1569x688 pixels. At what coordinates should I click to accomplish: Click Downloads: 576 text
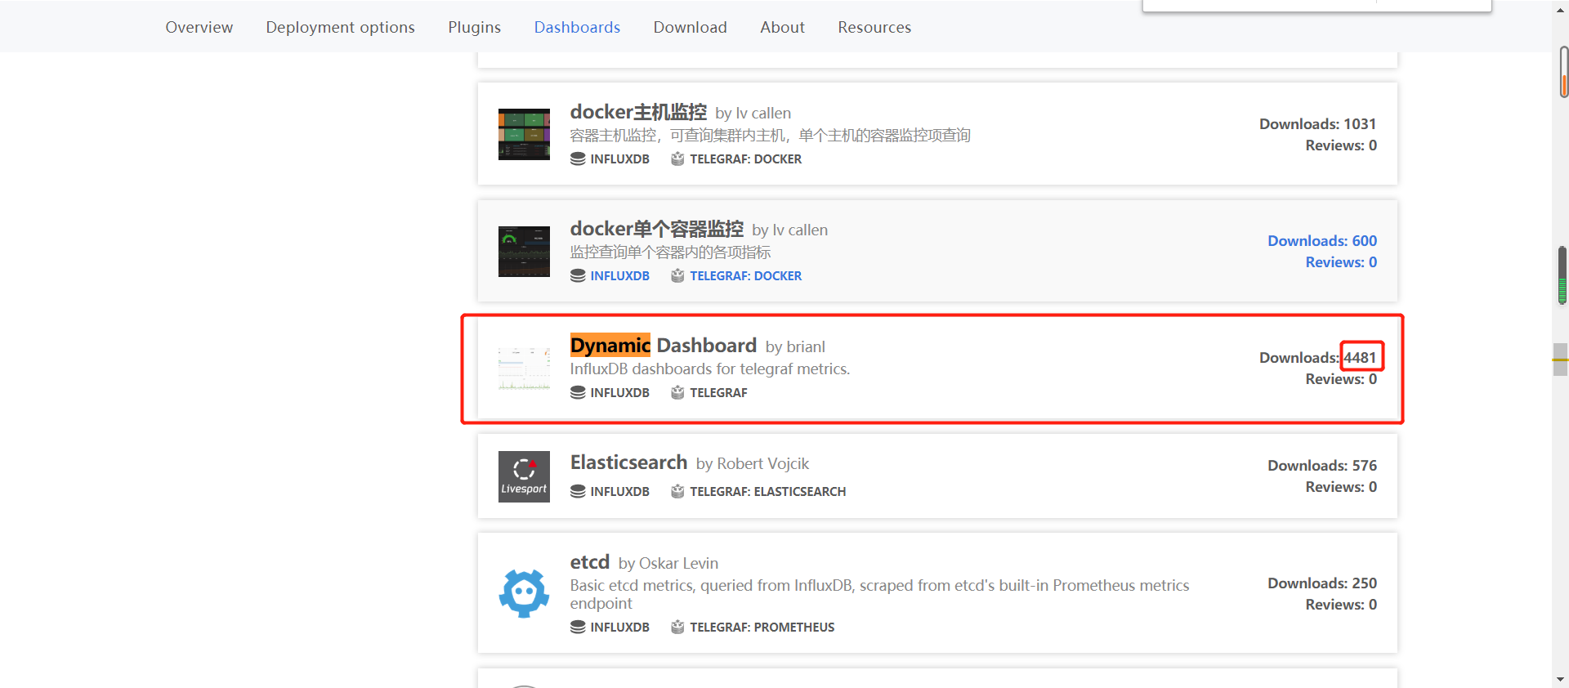click(x=1322, y=466)
